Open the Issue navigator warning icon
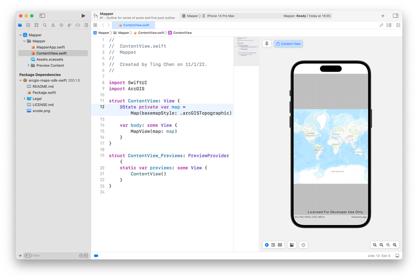Screen dimensions: 418x280 pos(53,25)
